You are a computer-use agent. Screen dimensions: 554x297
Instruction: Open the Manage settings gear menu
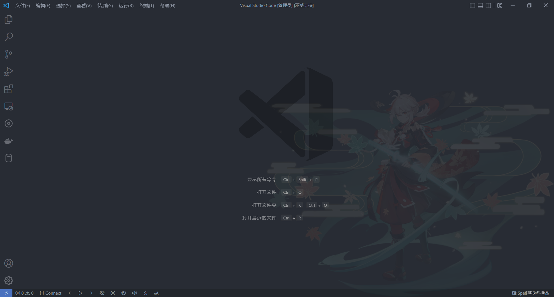tap(8, 280)
